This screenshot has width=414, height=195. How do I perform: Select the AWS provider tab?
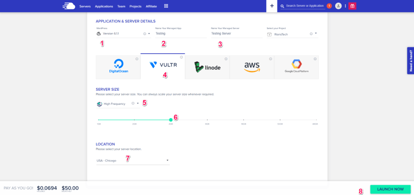[x=252, y=67]
